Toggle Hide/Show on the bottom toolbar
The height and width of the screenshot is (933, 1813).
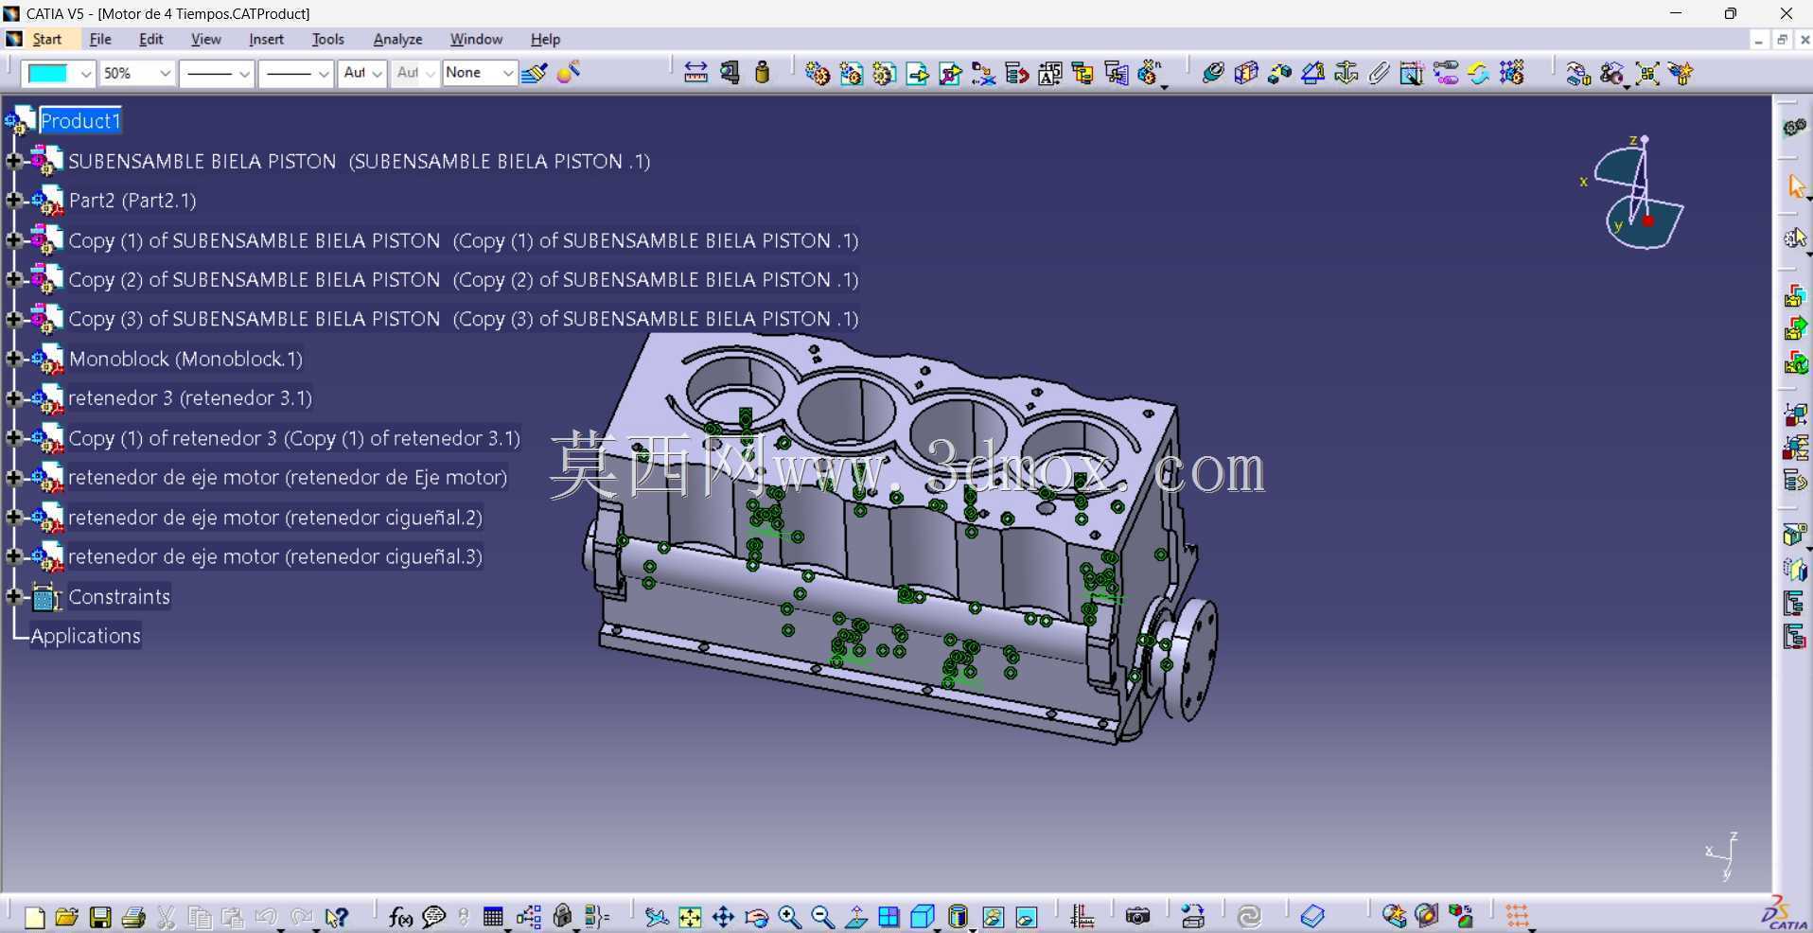coord(994,917)
